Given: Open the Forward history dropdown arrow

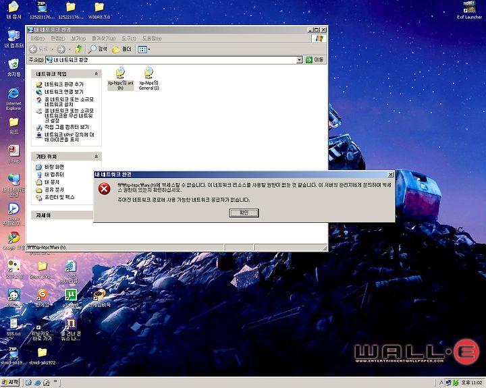Looking at the screenshot, I should [x=70, y=49].
